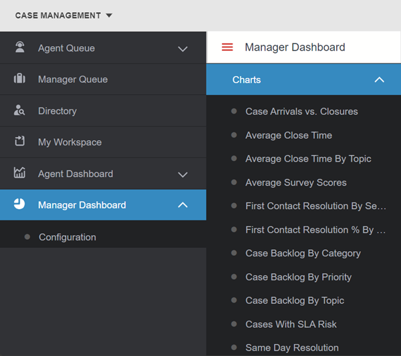401x356 pixels.
Task: Open the Case Management dropdown arrow
Action: [109, 15]
